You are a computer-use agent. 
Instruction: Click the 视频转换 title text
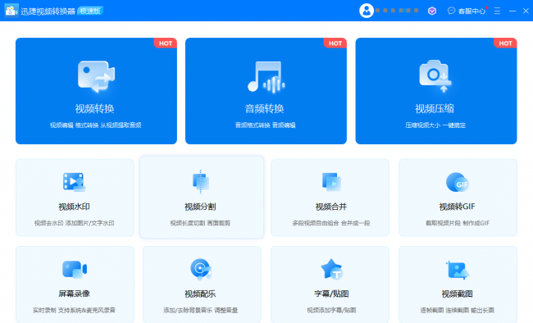point(94,108)
